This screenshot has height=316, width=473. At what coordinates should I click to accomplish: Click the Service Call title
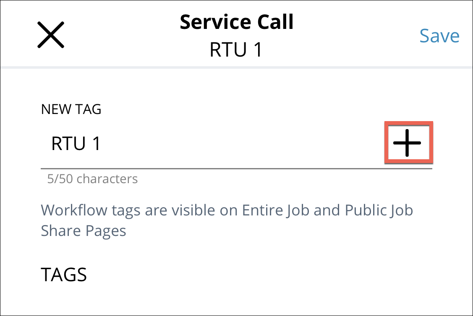point(236,22)
